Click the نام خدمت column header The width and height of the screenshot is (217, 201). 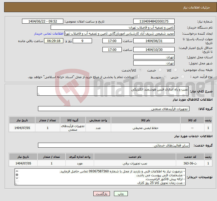pos(135,157)
